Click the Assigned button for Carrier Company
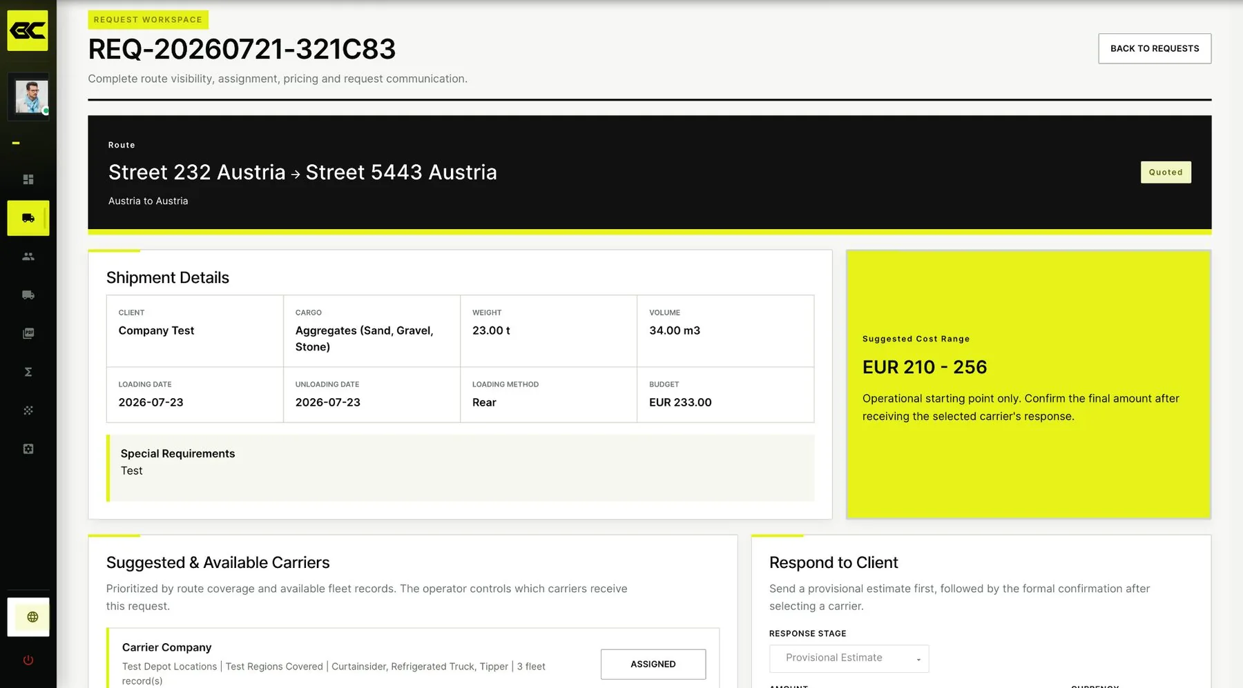1243x688 pixels. (653, 664)
